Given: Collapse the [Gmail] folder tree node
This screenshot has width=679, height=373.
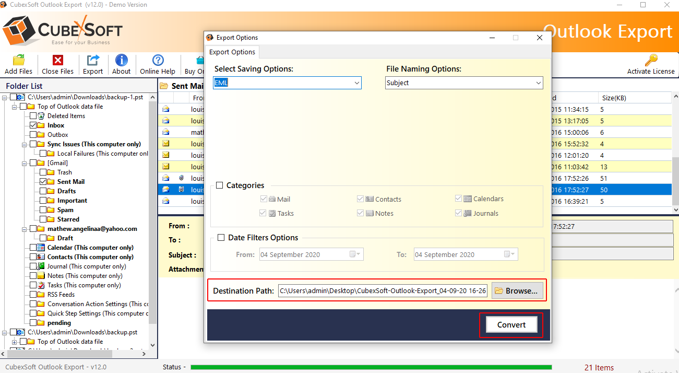Looking at the screenshot, I should [25, 163].
